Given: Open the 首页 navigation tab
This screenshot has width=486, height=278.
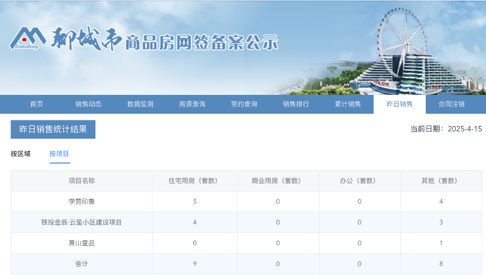Looking at the screenshot, I should tap(36, 104).
